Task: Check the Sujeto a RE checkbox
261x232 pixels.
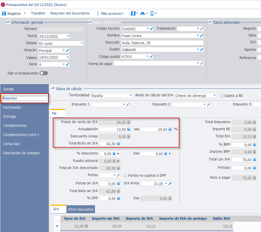Action: pos(222,96)
